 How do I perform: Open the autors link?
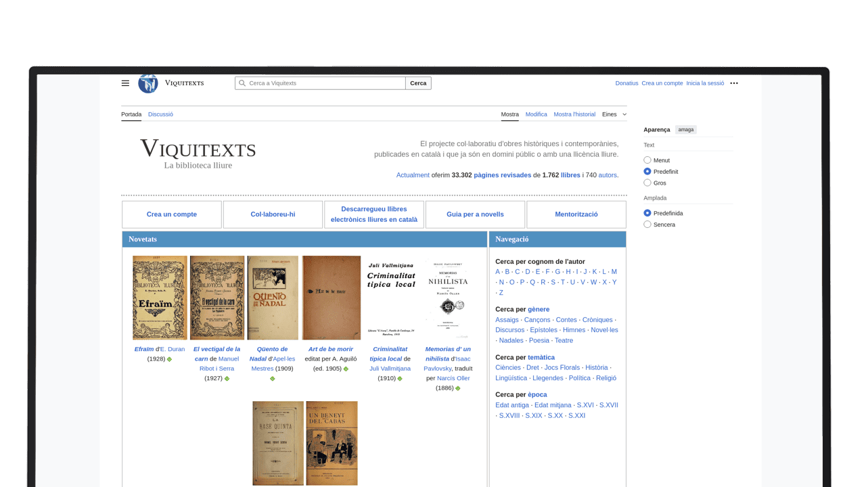point(608,175)
